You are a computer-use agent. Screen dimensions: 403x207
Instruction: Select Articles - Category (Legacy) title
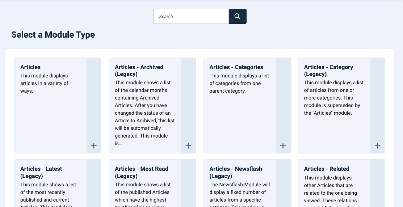328,71
